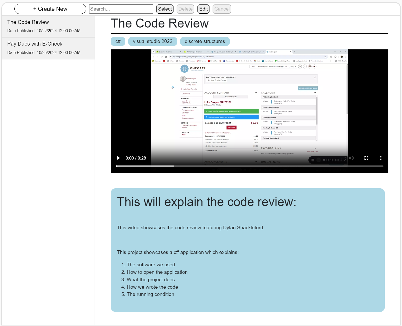
Task: Click The Code Review main heading
Action: coord(160,23)
